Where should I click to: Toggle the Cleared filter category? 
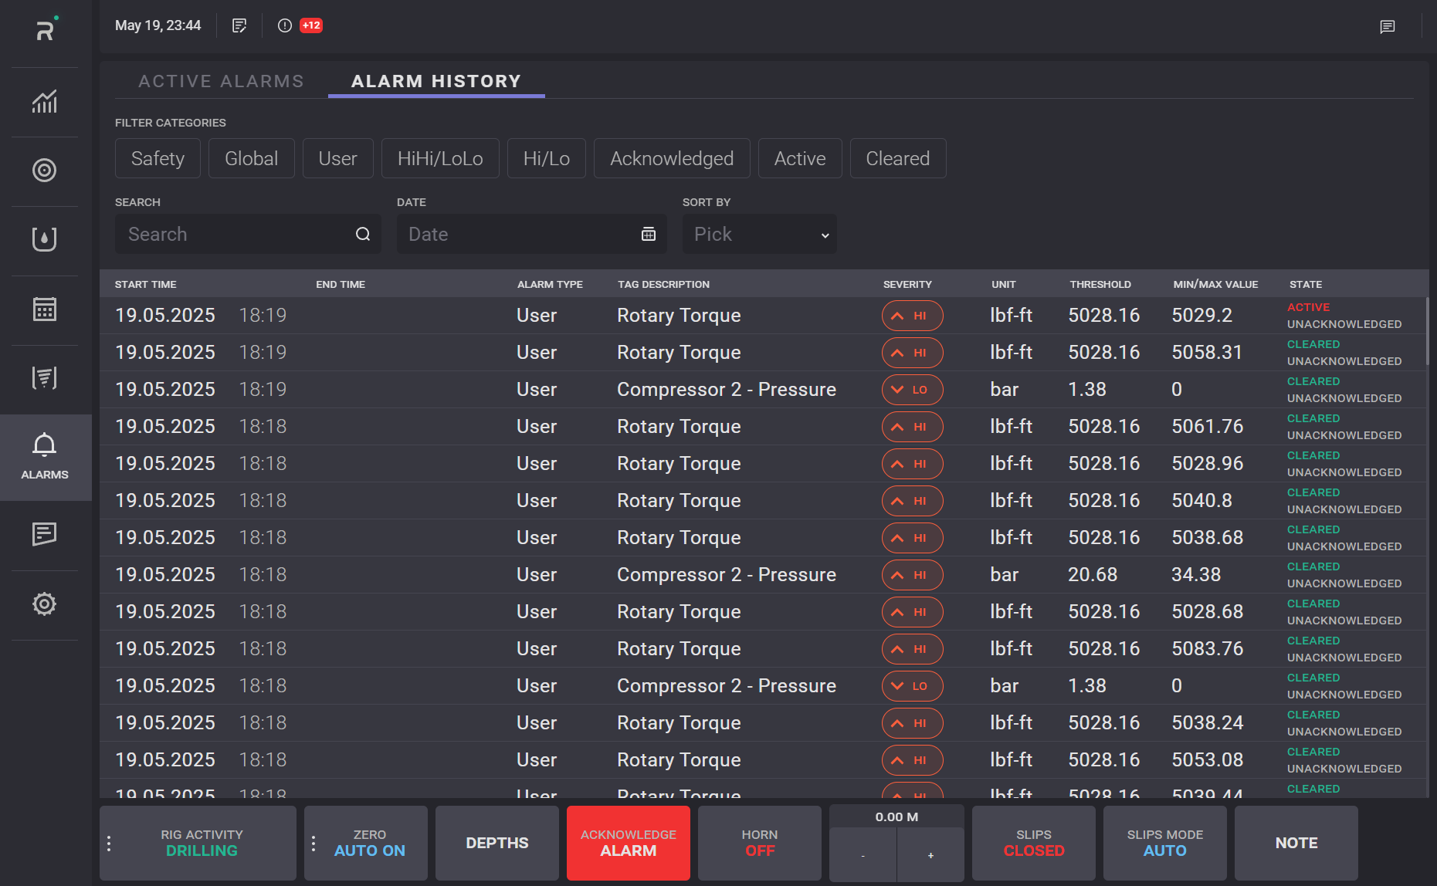897,159
